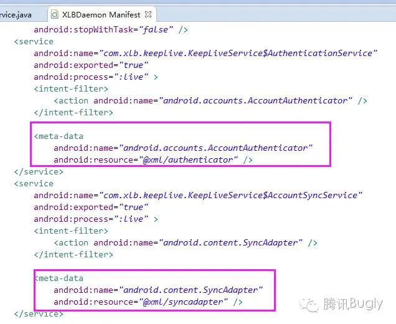Click the XLBDaemon Manifest tab file icon
396x324 pixels.
pyautogui.click(x=55, y=14)
